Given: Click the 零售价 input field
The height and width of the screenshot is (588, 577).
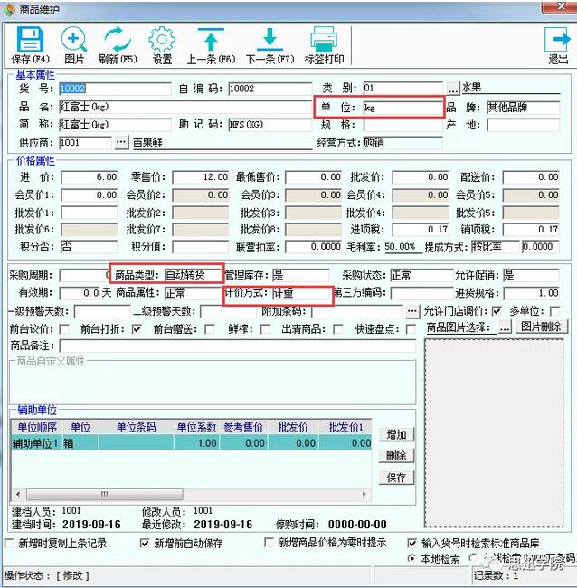Looking at the screenshot, I should click(200, 177).
